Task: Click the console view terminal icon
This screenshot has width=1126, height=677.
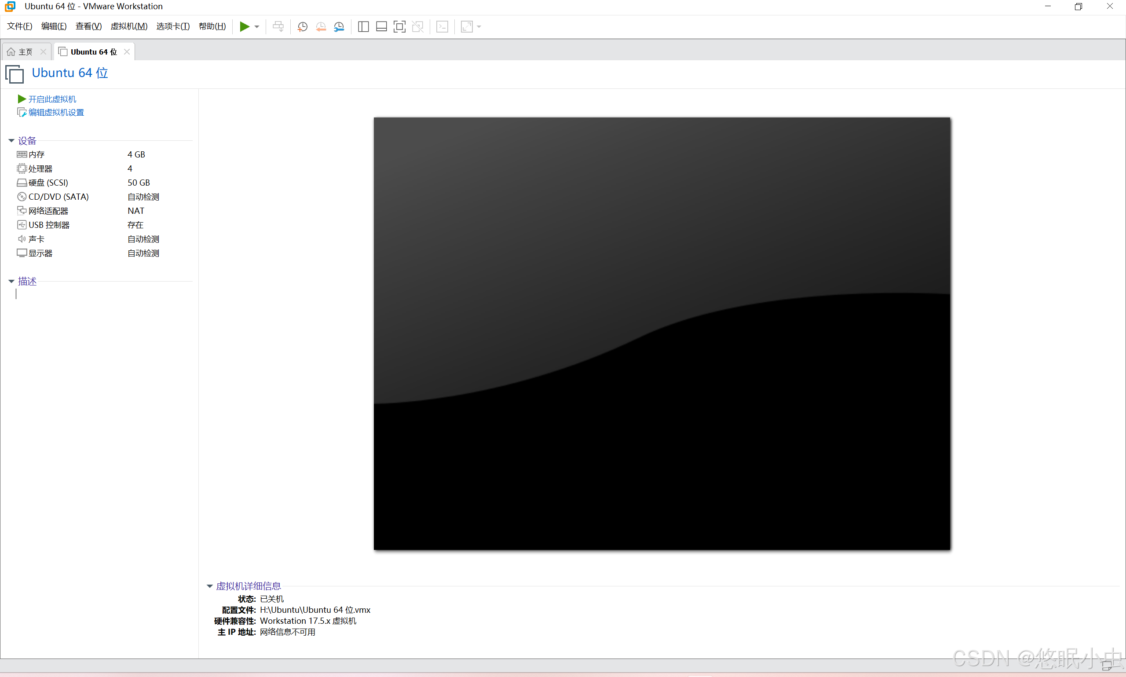Action: (x=442, y=26)
